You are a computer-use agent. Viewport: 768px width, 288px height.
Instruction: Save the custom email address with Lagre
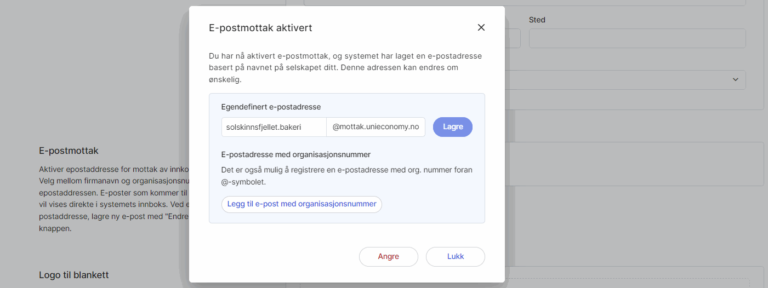[x=453, y=127]
